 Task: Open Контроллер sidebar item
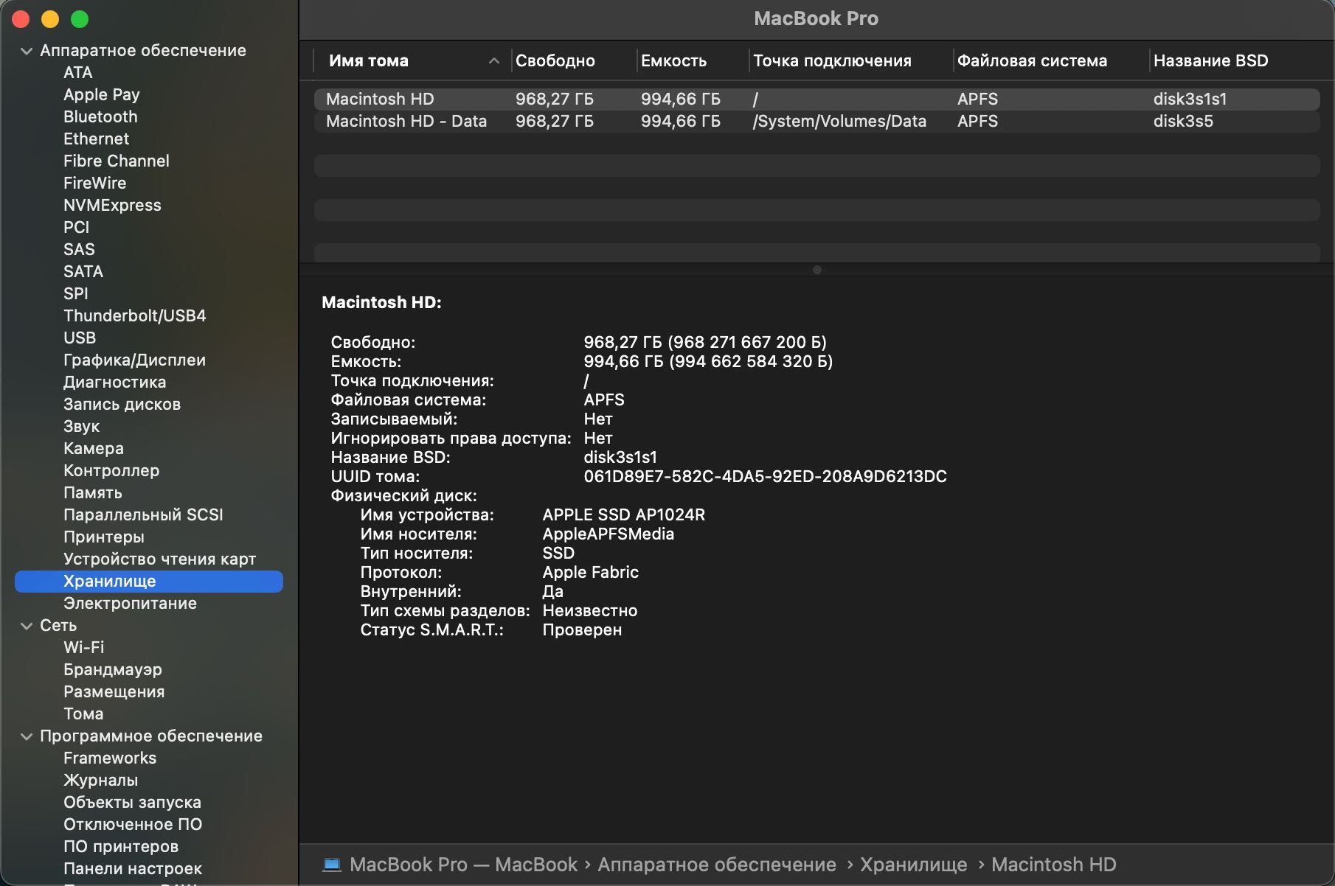tap(111, 470)
